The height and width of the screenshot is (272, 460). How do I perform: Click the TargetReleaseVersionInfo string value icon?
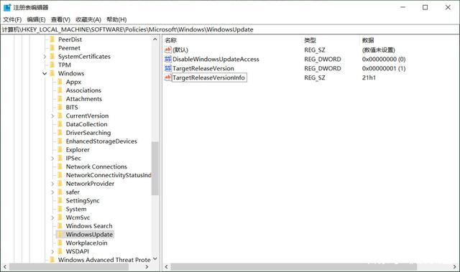coord(167,78)
